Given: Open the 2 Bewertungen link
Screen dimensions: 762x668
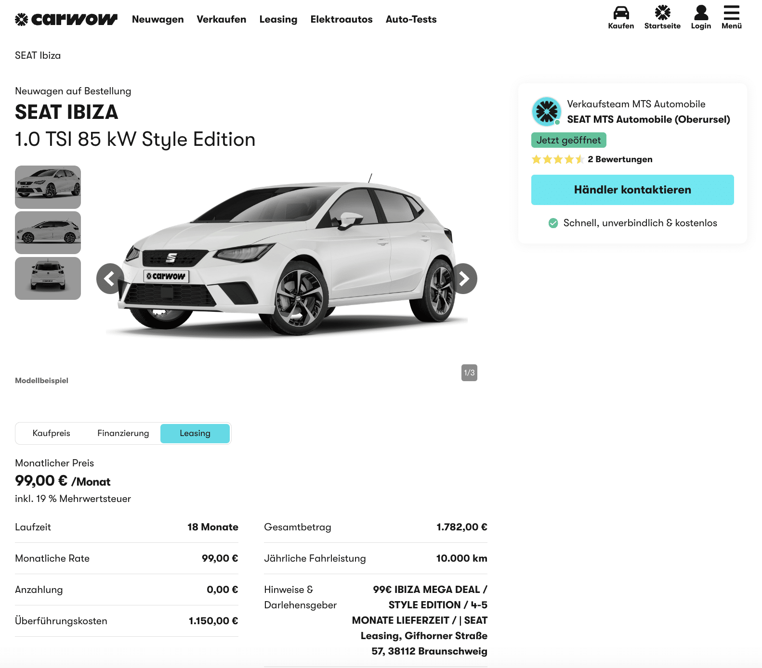Looking at the screenshot, I should (x=620, y=159).
